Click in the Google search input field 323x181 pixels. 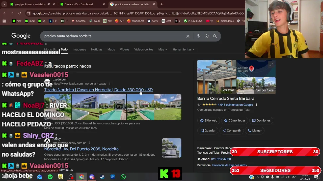pos(114,36)
